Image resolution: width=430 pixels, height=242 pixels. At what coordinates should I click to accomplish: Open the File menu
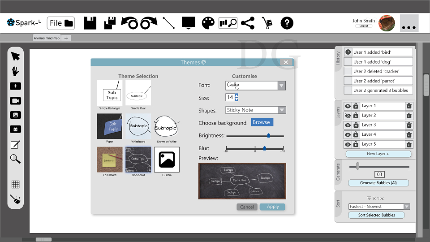(x=61, y=23)
